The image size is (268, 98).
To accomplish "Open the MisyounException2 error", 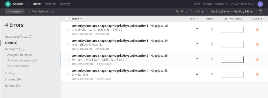I will point(110,56).
